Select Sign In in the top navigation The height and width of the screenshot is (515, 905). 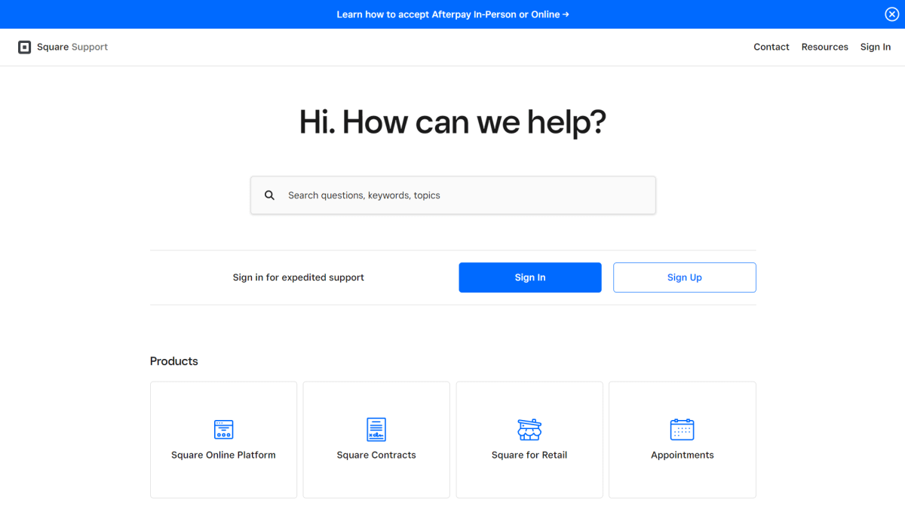pos(876,47)
